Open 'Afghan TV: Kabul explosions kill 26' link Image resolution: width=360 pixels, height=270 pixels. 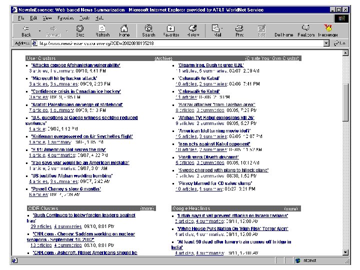(216, 117)
